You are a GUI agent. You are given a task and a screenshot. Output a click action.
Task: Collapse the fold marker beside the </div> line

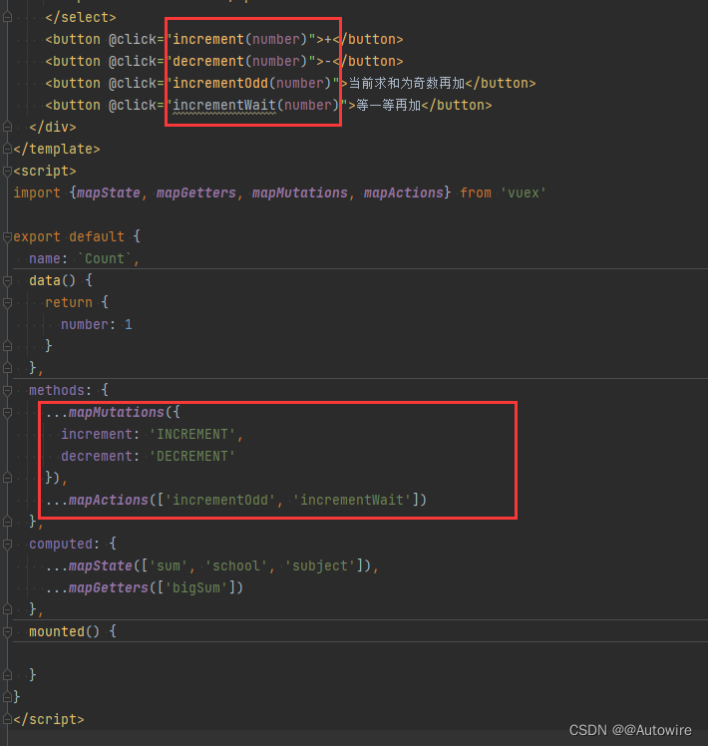pos(7,127)
